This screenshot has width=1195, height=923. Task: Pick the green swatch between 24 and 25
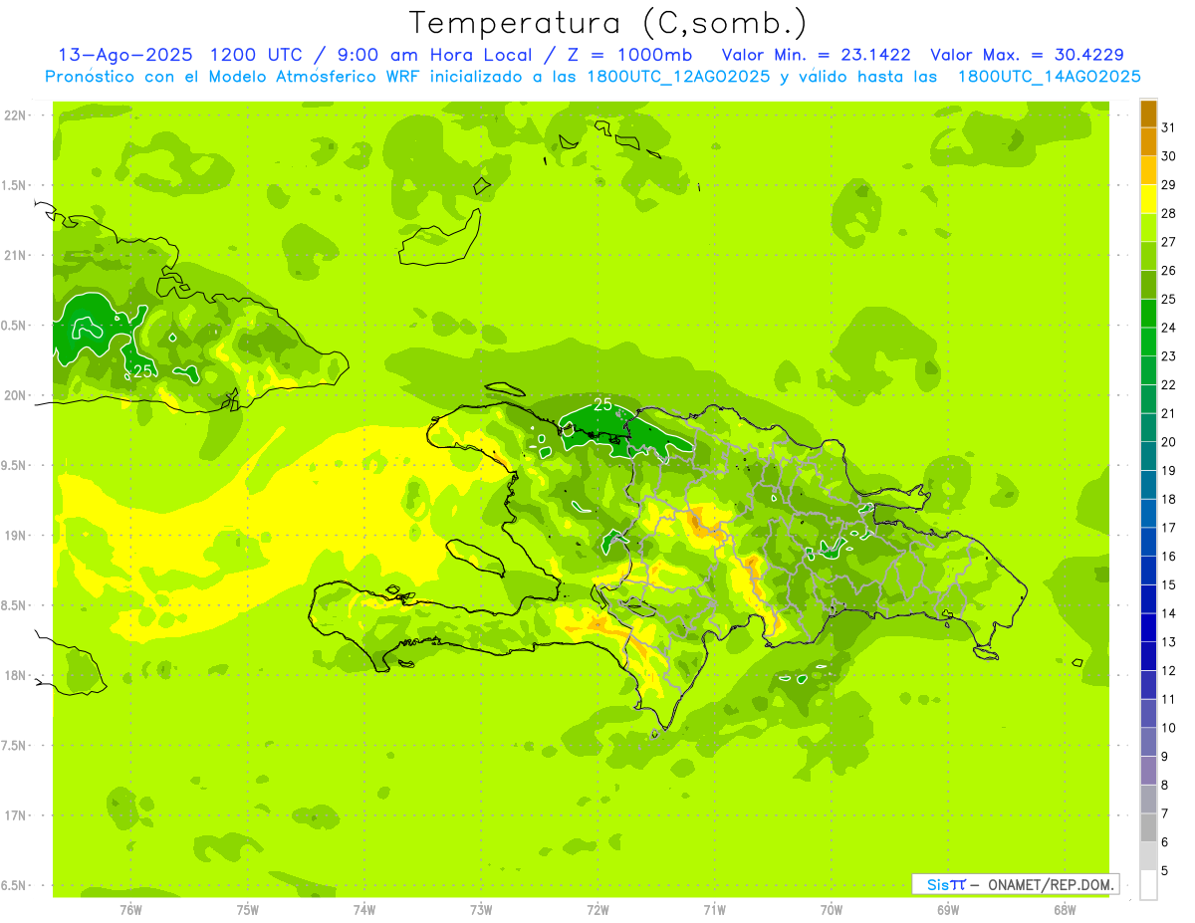point(1148,314)
